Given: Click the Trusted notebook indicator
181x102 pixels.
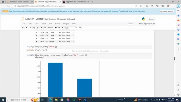Looking at the screenshot, I should pyautogui.click(x=131, y=24).
